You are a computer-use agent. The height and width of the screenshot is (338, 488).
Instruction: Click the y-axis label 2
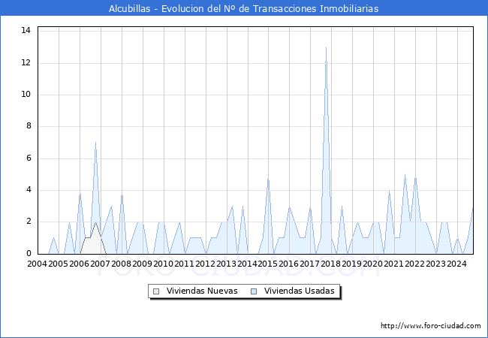click(29, 222)
